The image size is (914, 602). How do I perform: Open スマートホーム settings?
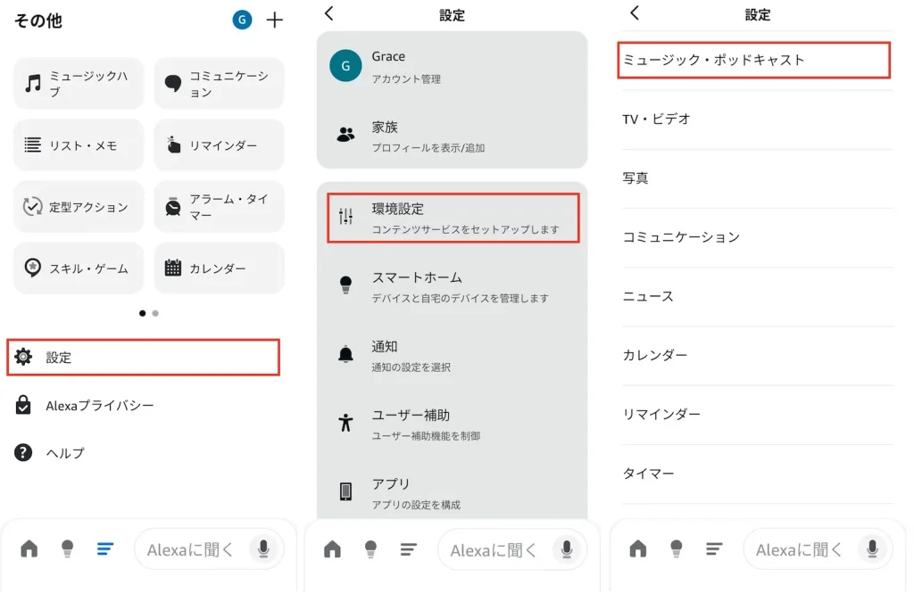click(x=452, y=286)
